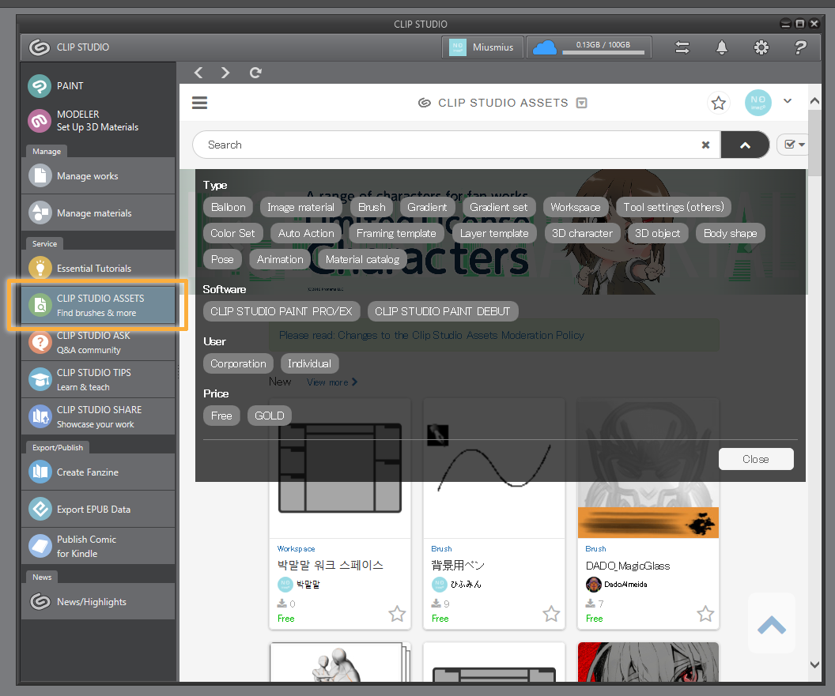Select the Pose type filter

(x=222, y=259)
